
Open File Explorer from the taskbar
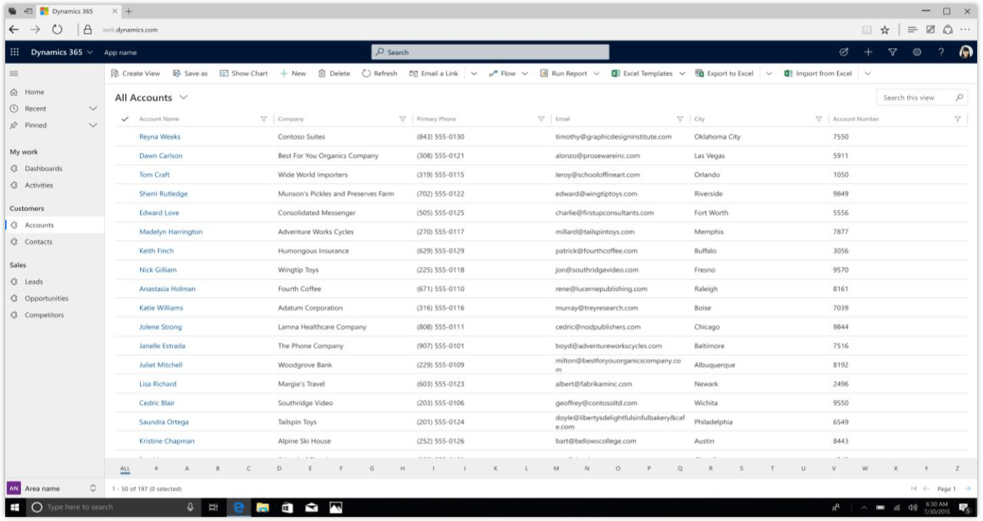[x=263, y=507]
